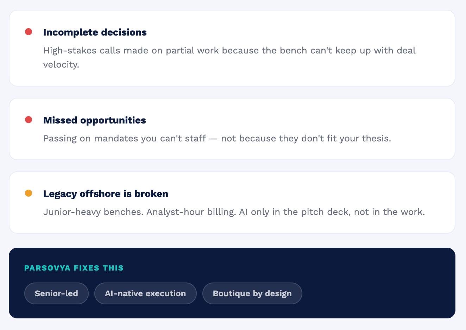The width and height of the screenshot is (466, 330).
Task: Click the High-stakes calls description text
Action: [229, 57]
